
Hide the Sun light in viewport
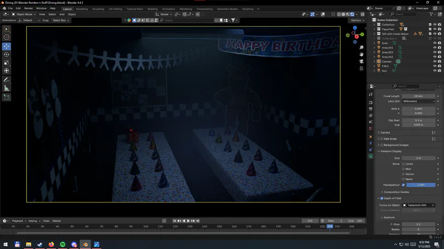click(x=435, y=70)
